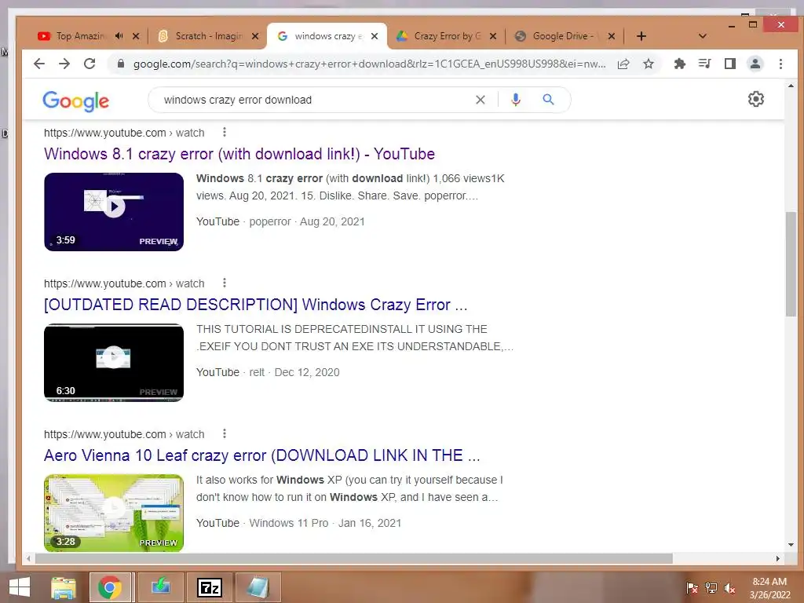Reload the current page
Image resolution: width=804 pixels, height=603 pixels.
click(90, 64)
